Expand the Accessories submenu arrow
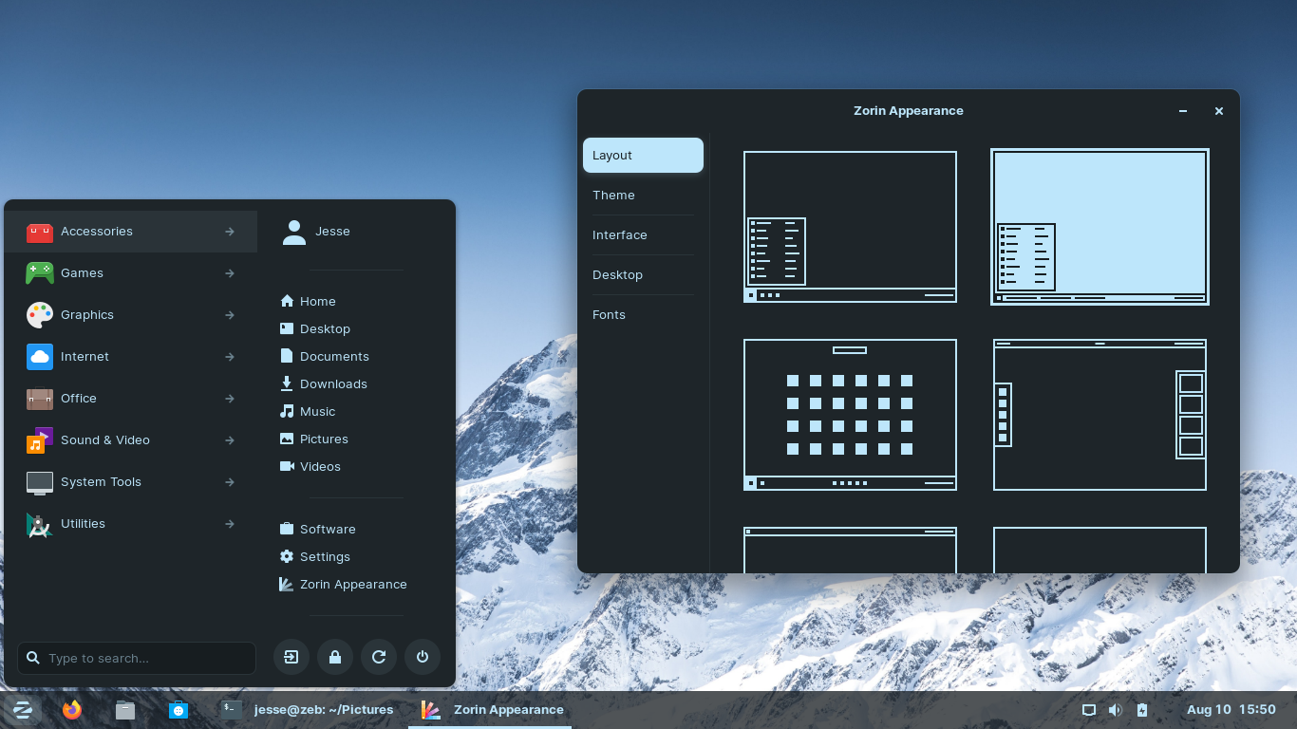The width and height of the screenshot is (1297, 729). (x=230, y=232)
